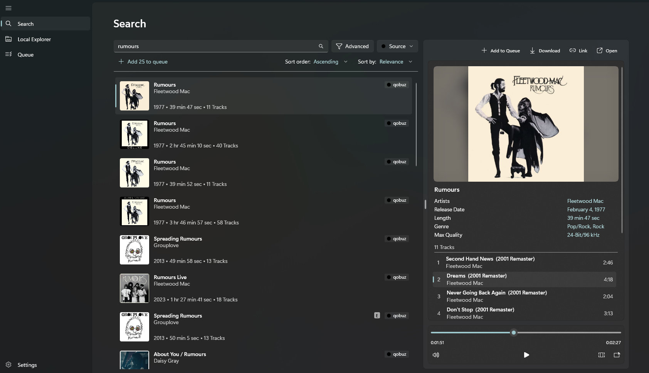
Task: Open the Queue page
Action: tap(45, 55)
